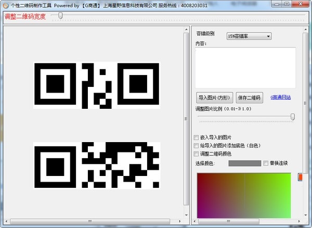The width and height of the screenshot is (312, 228).
Task: Click up arrow of settings panel vertical scrollbar
Action: (306, 30)
